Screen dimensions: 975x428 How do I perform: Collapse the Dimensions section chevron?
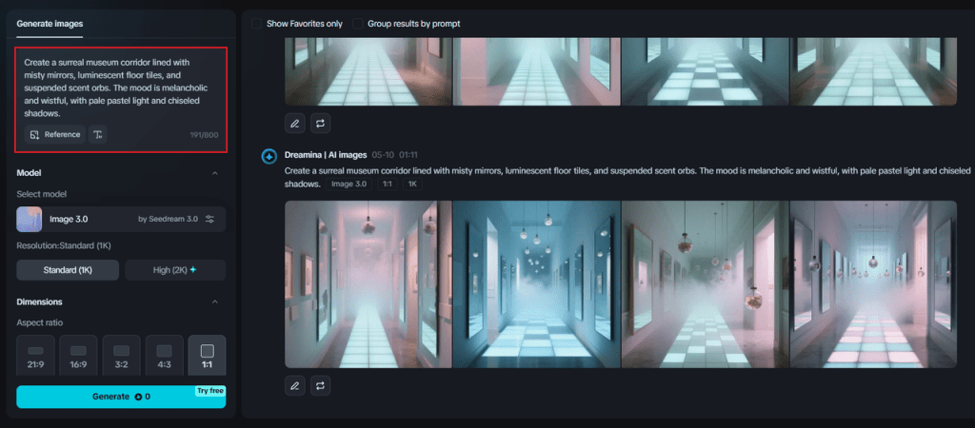(214, 302)
